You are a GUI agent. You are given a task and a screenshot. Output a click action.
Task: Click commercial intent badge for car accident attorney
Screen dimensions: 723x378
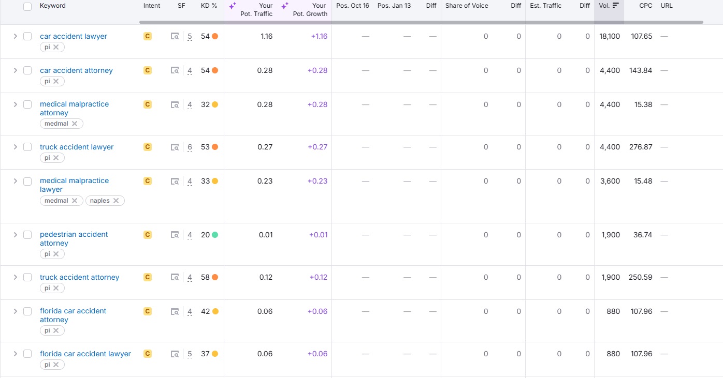148,70
